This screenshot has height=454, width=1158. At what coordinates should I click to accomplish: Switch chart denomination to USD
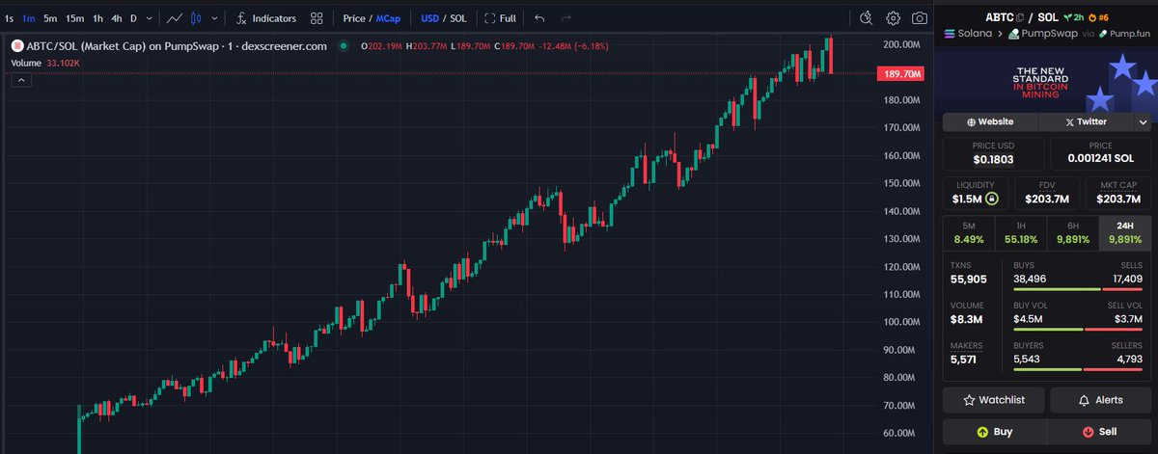(429, 18)
